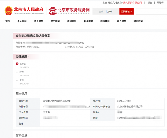Click the red checkmark beside 已办结
This screenshot has height=138, width=167.
17,64
